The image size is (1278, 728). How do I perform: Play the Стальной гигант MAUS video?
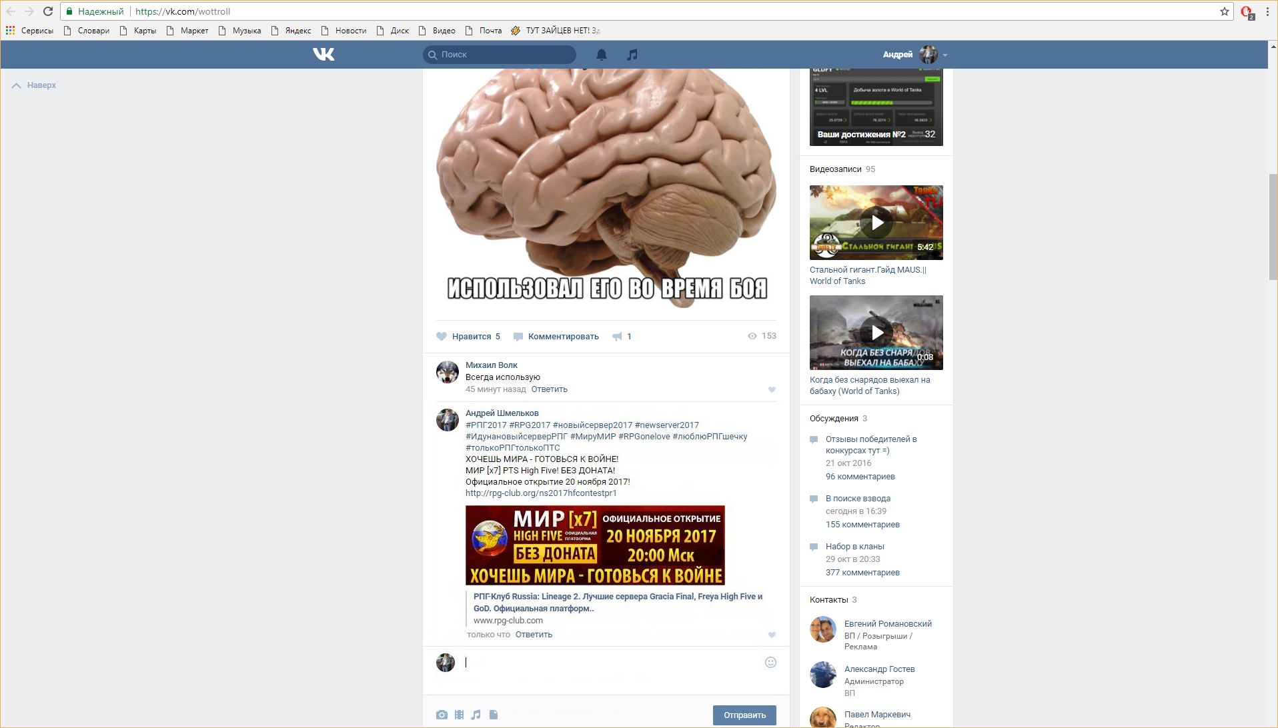click(x=876, y=223)
